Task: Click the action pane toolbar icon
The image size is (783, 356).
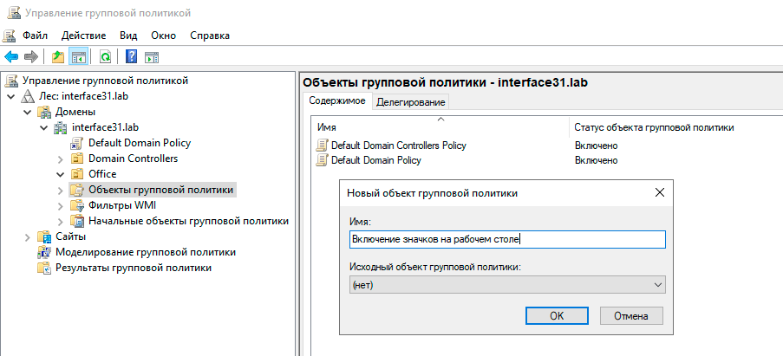Action: pyautogui.click(x=152, y=57)
